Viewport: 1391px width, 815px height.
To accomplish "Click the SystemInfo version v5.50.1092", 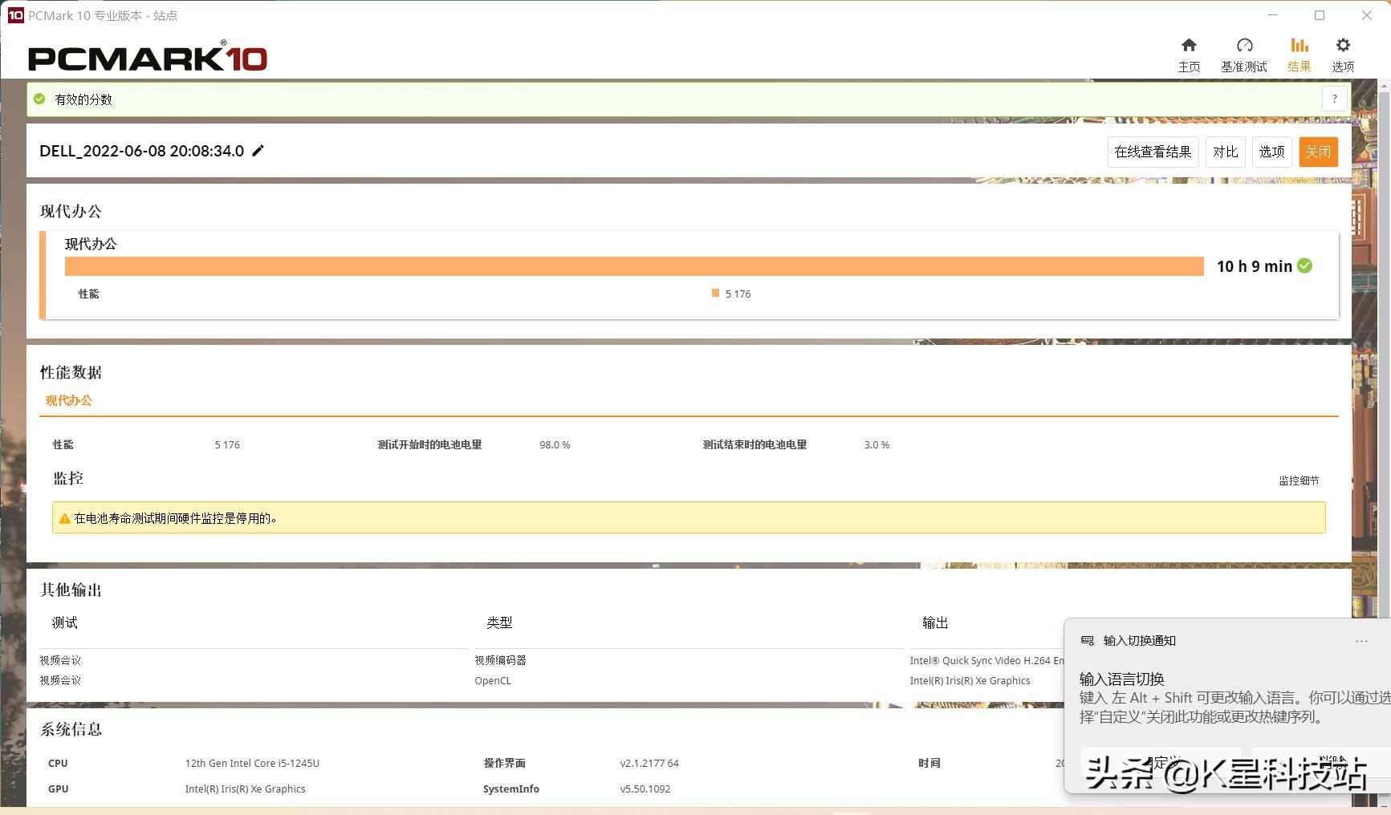I will coord(645,789).
